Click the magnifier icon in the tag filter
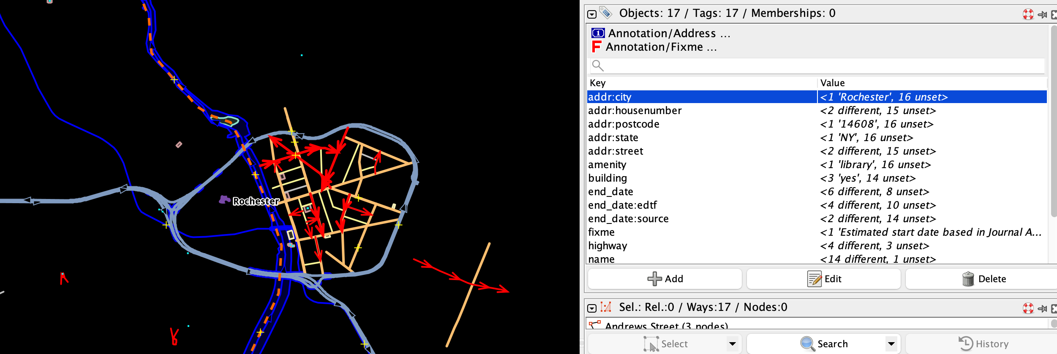Viewport: 1057px width, 354px height. coord(597,65)
